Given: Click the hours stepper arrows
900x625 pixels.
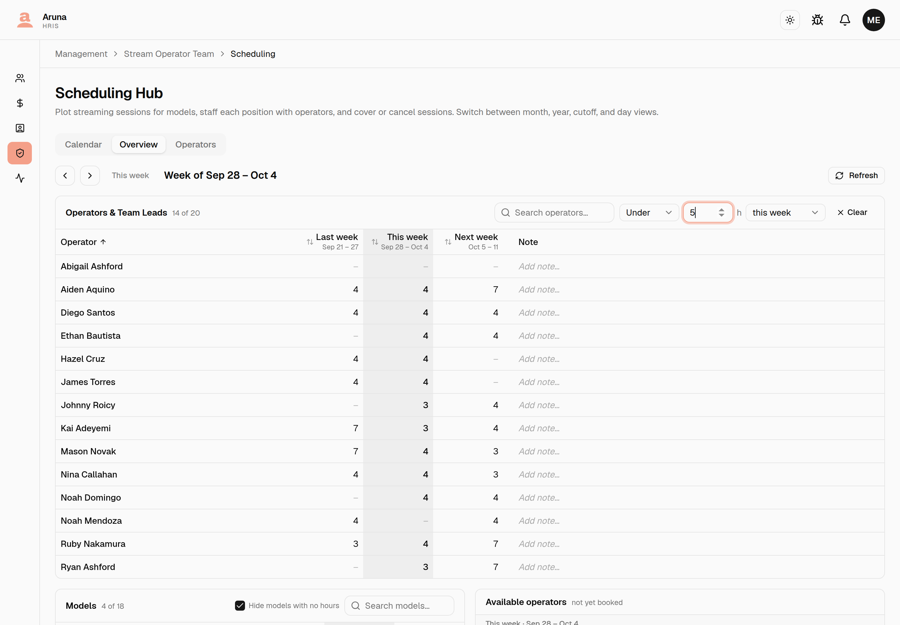Looking at the screenshot, I should click(x=722, y=212).
